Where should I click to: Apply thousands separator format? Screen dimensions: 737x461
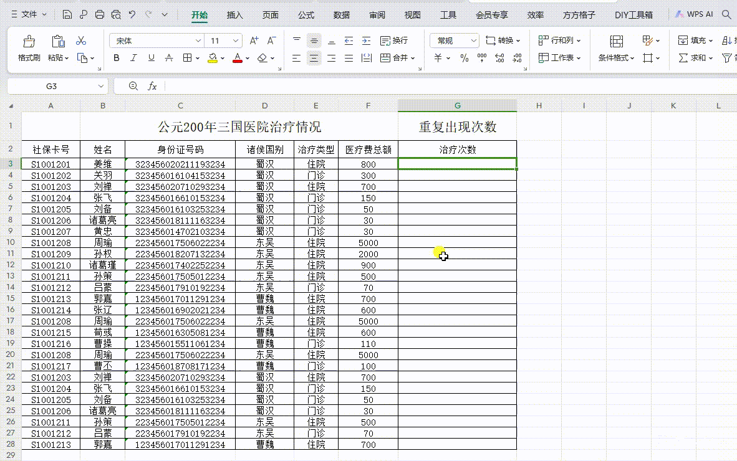click(482, 58)
